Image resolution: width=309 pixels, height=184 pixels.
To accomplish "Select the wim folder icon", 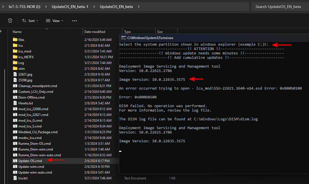I will click(15, 68).
